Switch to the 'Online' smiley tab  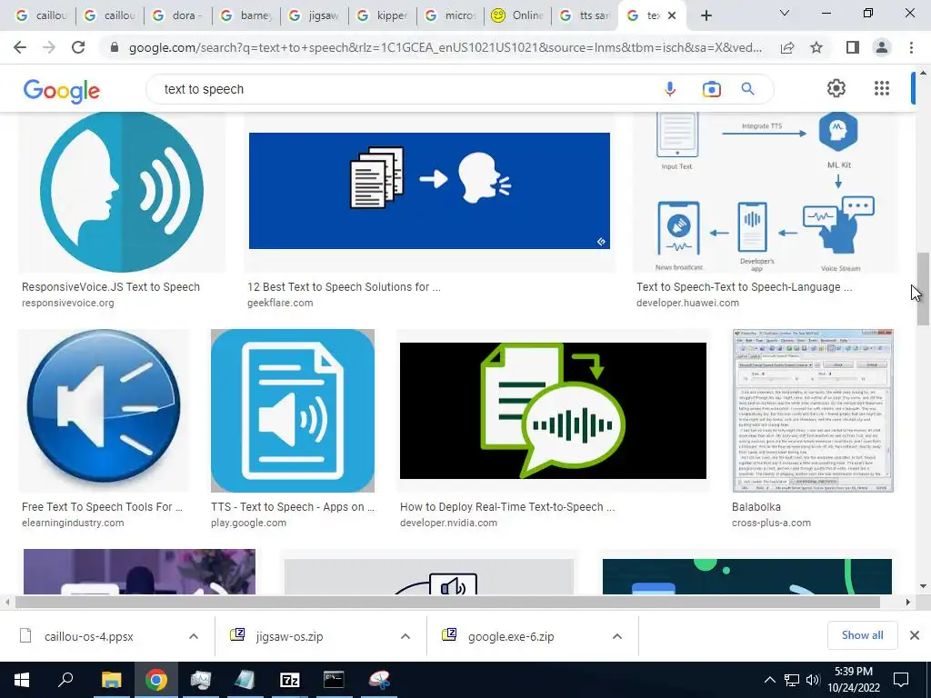pyautogui.click(x=517, y=15)
